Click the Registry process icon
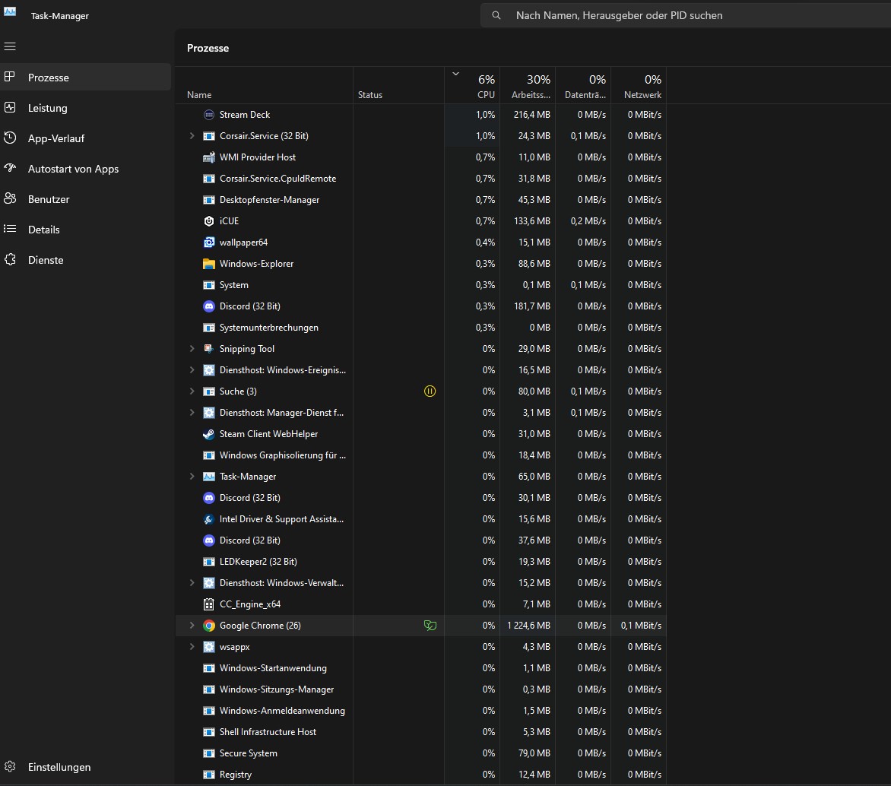 pyautogui.click(x=209, y=775)
